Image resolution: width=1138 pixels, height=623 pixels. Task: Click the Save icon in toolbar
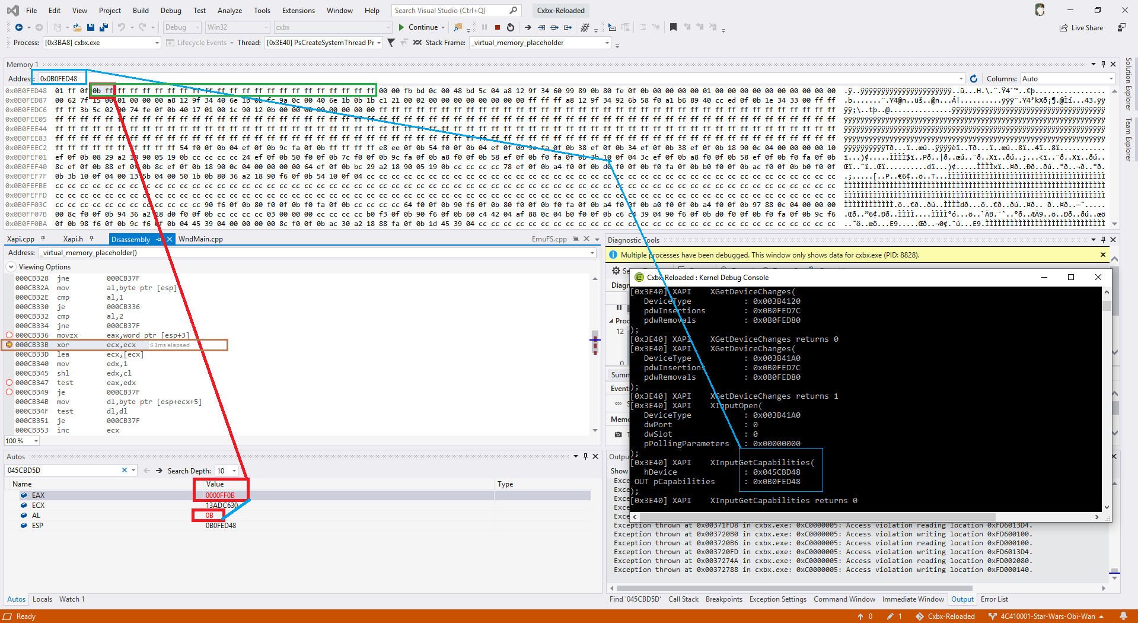pyautogui.click(x=91, y=27)
